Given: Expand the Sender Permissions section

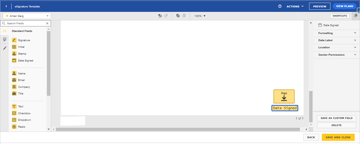Looking at the screenshot, I should point(337,55).
